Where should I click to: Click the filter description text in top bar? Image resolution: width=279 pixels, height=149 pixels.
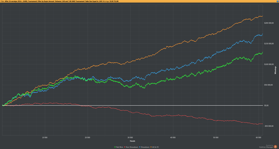click(x=51, y=1)
